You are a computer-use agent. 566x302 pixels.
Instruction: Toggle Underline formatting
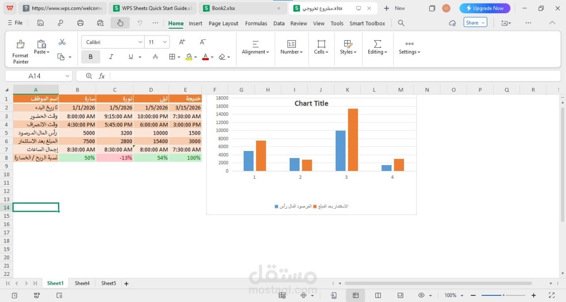[x=131, y=57]
